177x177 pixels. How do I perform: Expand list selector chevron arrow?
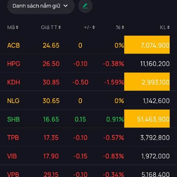[x=65, y=6]
